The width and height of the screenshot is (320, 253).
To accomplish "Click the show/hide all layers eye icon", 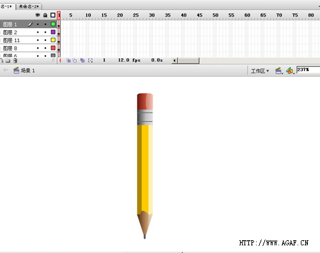I will 38,15.
